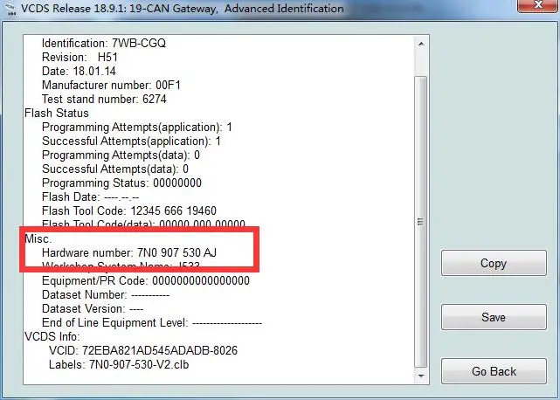Select the Identification: 7WB-CGQ line
This screenshot has width=560, height=400.
[104, 43]
